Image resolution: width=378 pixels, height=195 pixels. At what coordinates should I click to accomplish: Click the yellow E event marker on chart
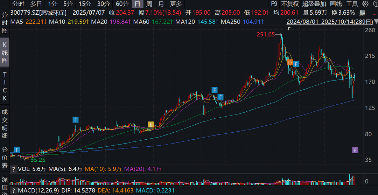[x=151, y=124]
